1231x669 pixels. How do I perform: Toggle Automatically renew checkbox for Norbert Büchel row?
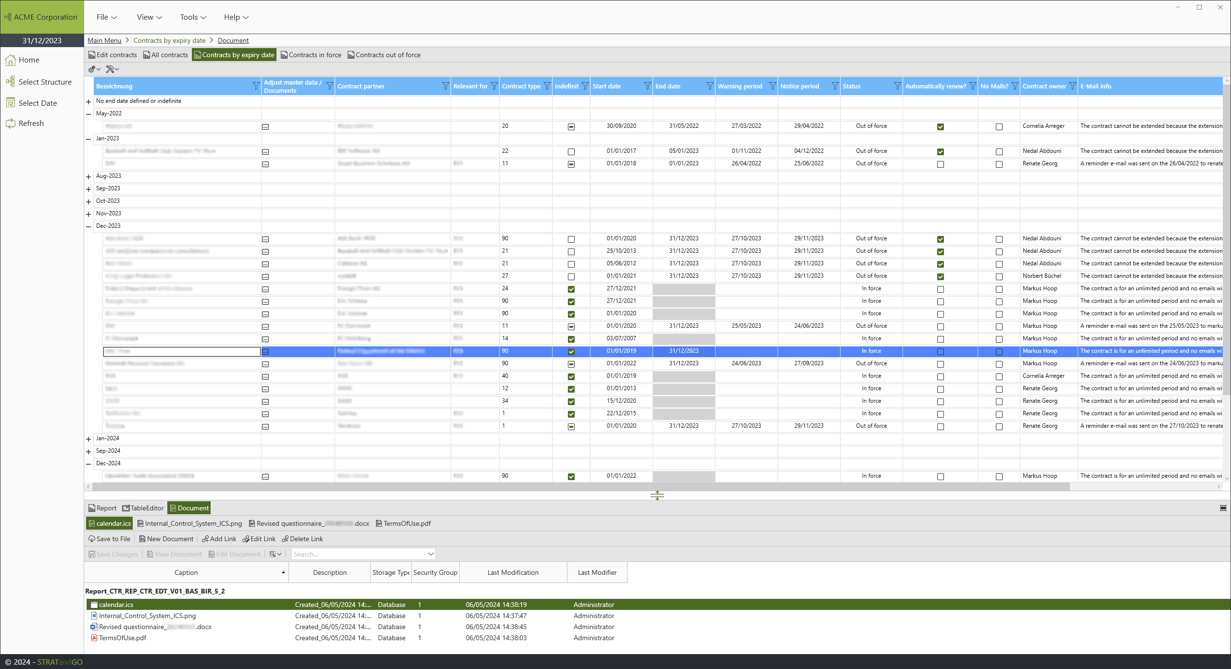[x=941, y=277]
